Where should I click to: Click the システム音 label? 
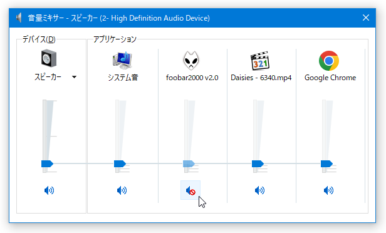pyautogui.click(x=123, y=78)
